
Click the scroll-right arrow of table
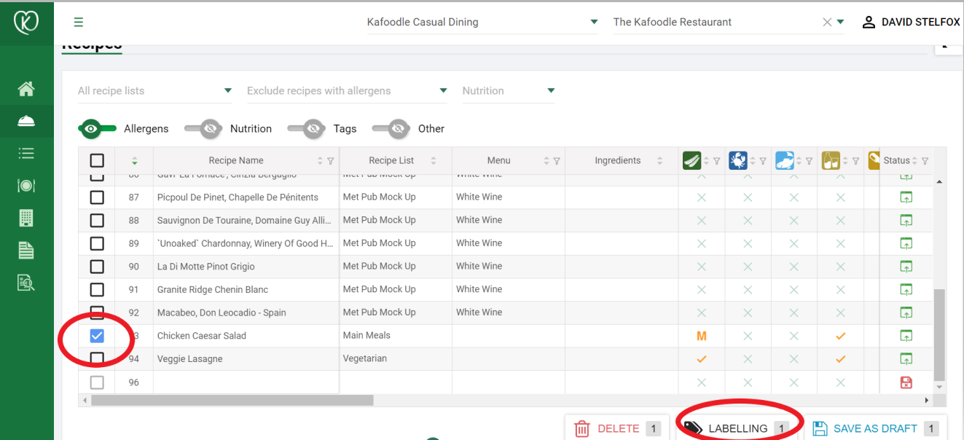(x=927, y=401)
